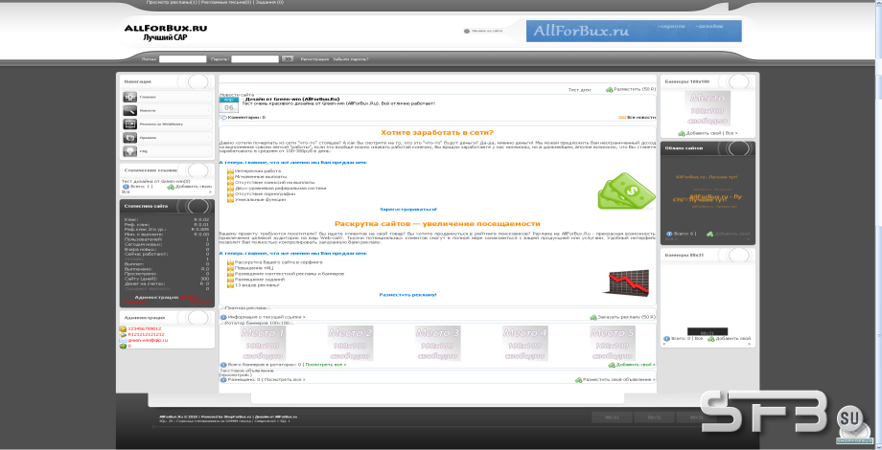Click the Место 1 banner slot
The image size is (882, 450).
(x=263, y=344)
